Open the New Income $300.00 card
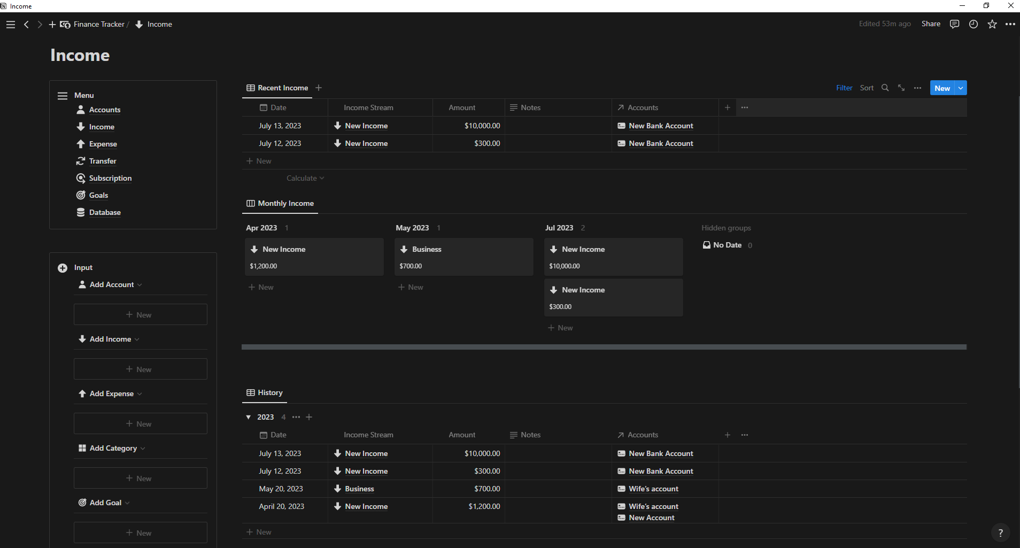 (x=614, y=298)
